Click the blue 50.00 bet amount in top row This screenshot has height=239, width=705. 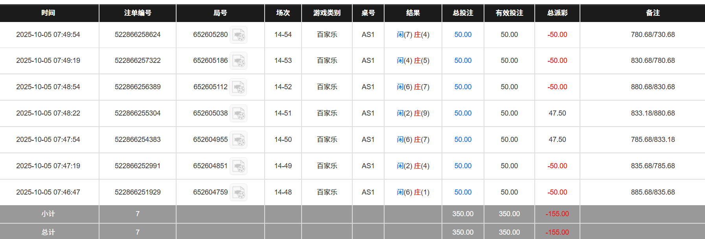(463, 35)
